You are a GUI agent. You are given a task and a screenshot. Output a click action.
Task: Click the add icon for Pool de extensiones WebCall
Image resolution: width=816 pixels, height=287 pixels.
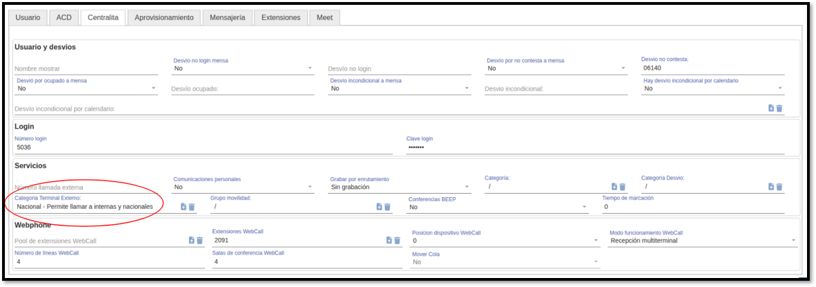click(x=192, y=241)
